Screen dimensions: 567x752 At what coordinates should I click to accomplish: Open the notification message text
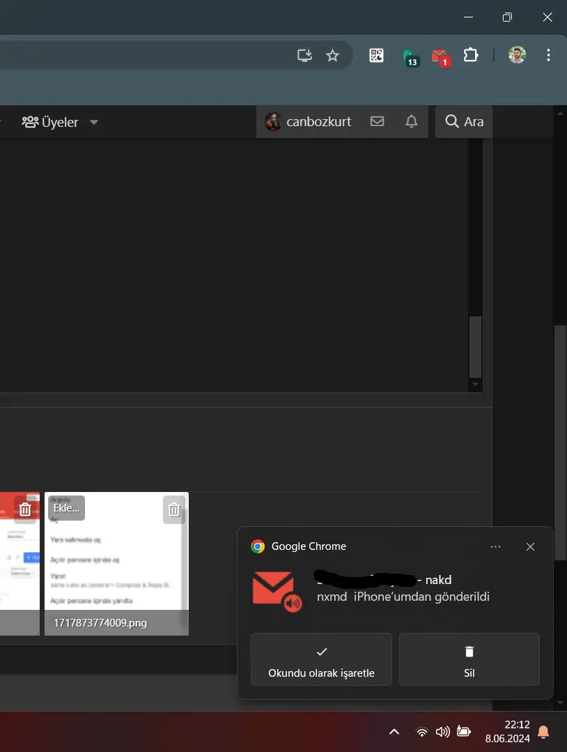tap(403, 597)
